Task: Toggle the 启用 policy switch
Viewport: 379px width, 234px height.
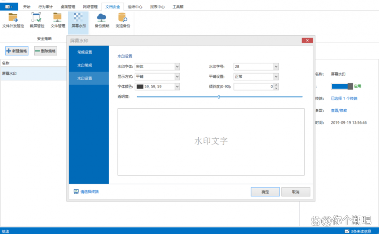Action: (342, 86)
